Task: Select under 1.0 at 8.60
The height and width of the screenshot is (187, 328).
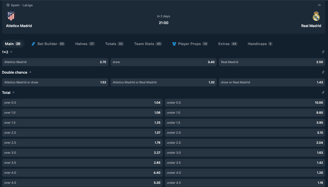Action: coord(245,113)
